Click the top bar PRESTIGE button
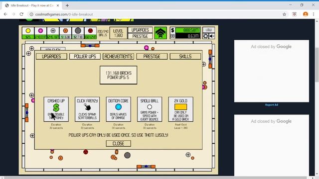The width and height of the screenshot is (319, 179). coord(140,36)
